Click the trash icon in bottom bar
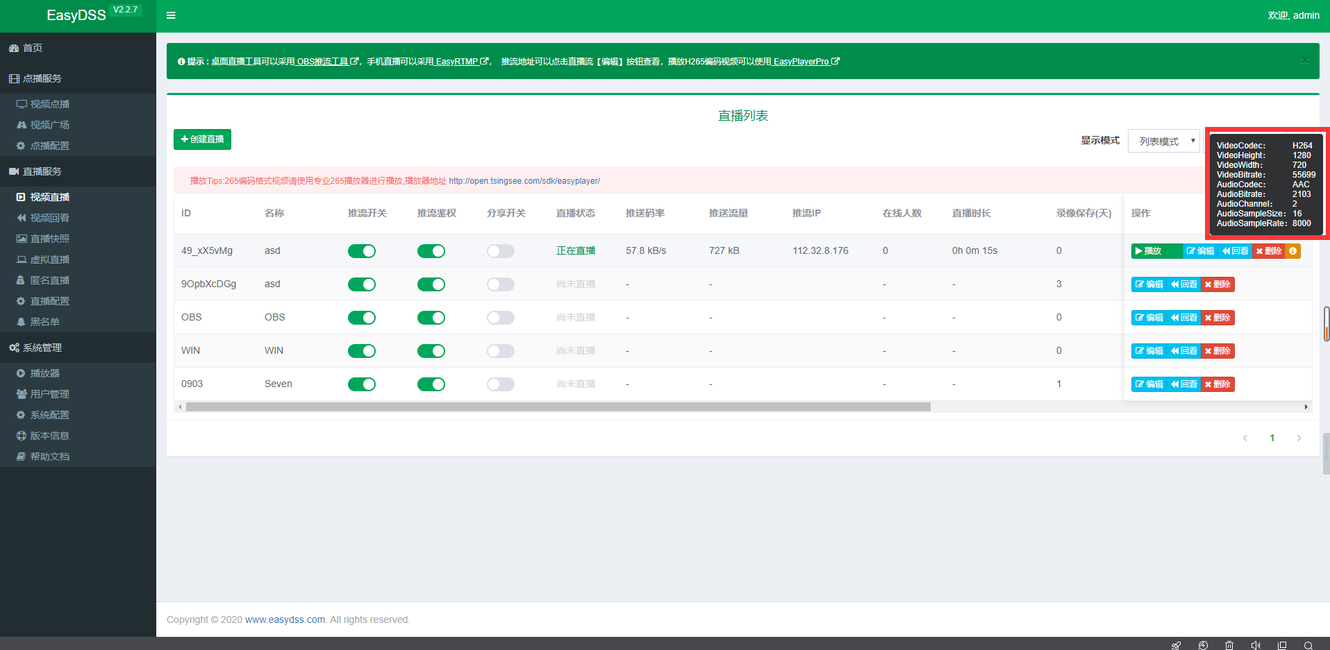Viewport: 1330px width, 650px height. click(x=1229, y=645)
